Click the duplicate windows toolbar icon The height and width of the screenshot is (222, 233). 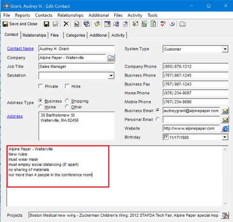[x=87, y=24]
